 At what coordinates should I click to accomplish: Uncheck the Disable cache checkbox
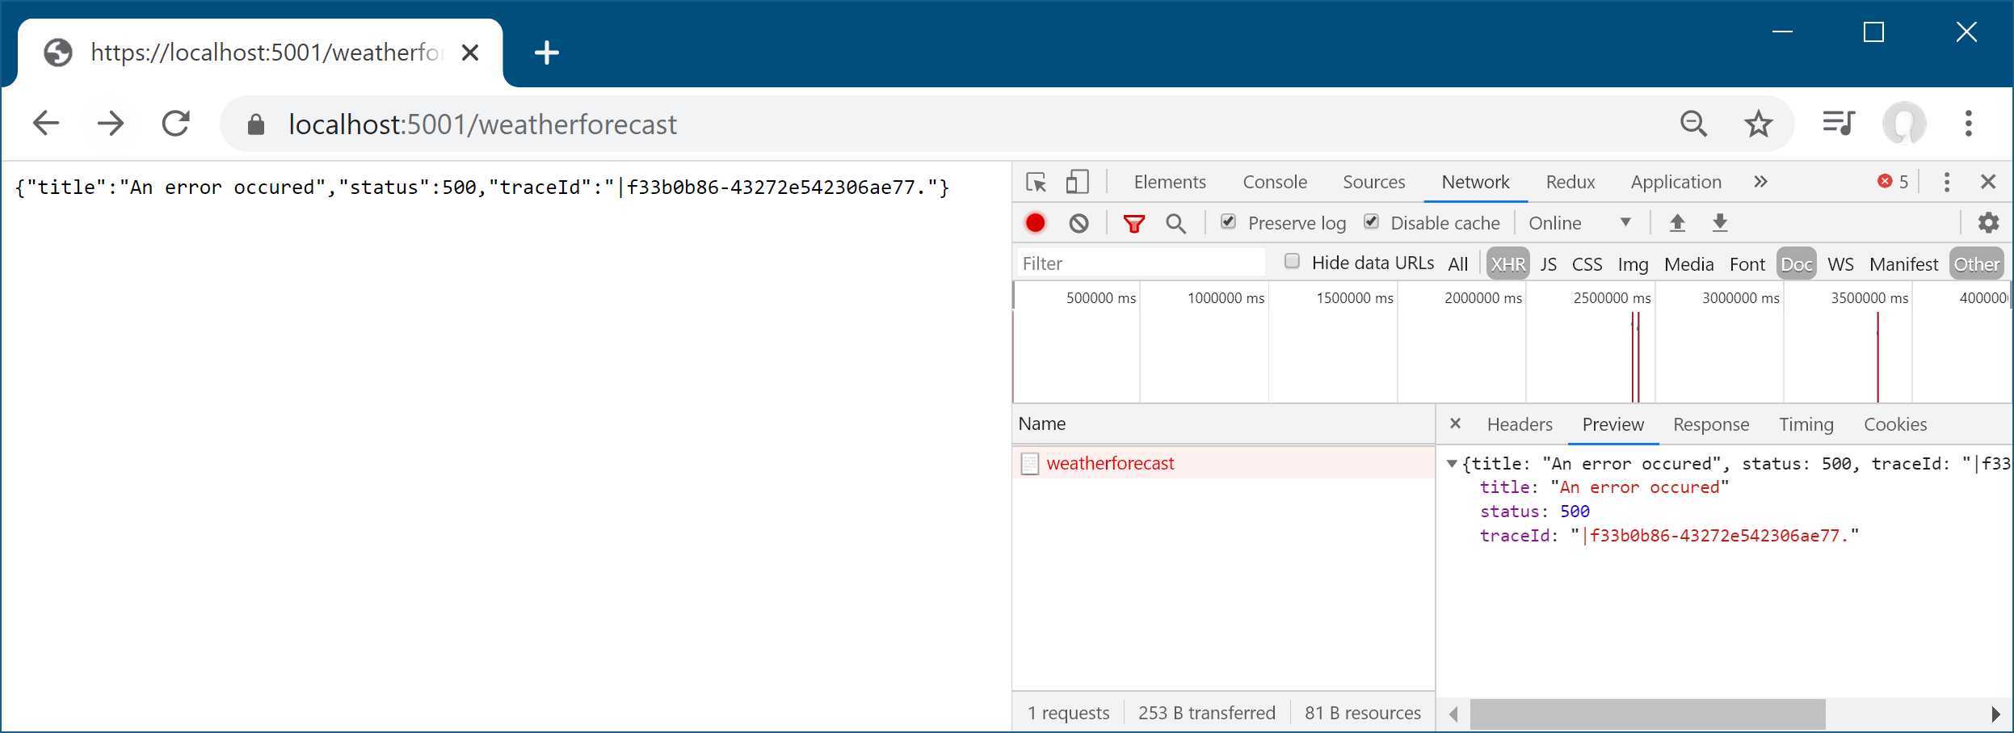1371,221
